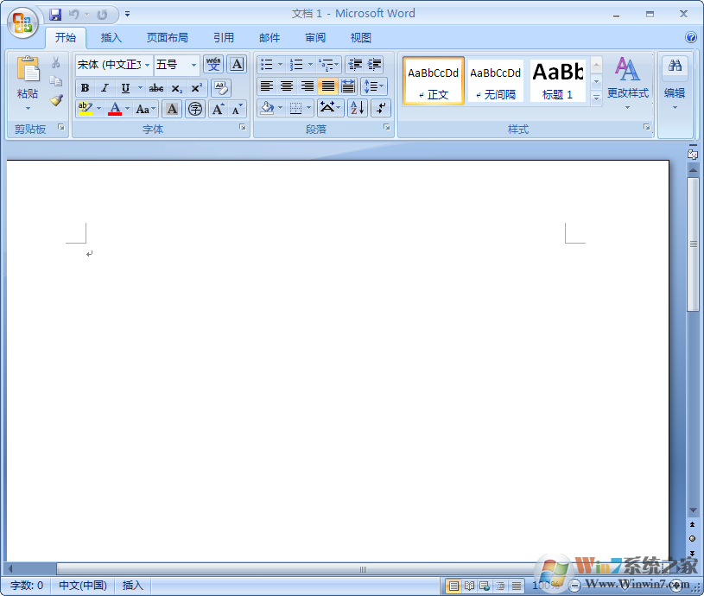Open the font color picker

125,109
